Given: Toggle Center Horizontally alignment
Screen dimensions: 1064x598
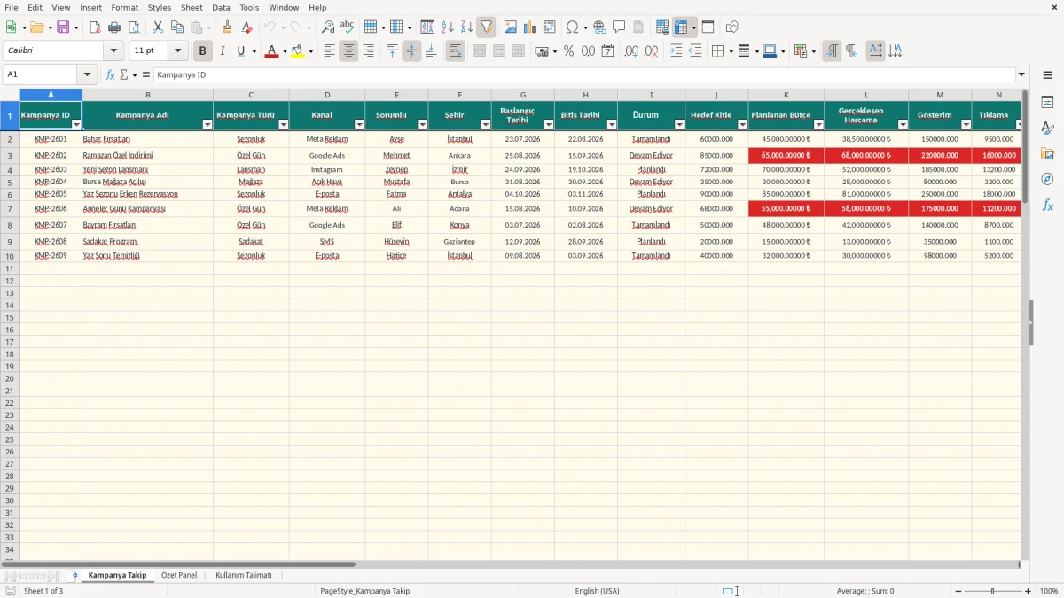Looking at the screenshot, I should pyautogui.click(x=348, y=51).
